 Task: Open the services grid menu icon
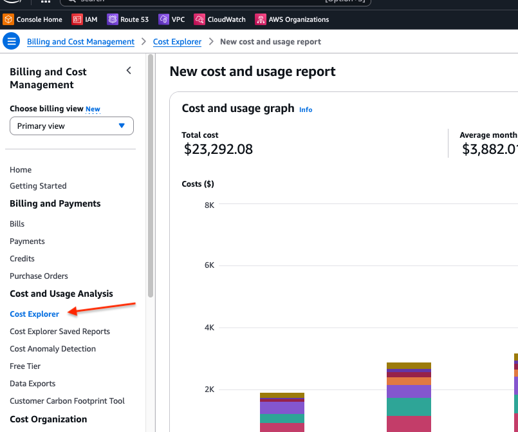coord(45,1)
